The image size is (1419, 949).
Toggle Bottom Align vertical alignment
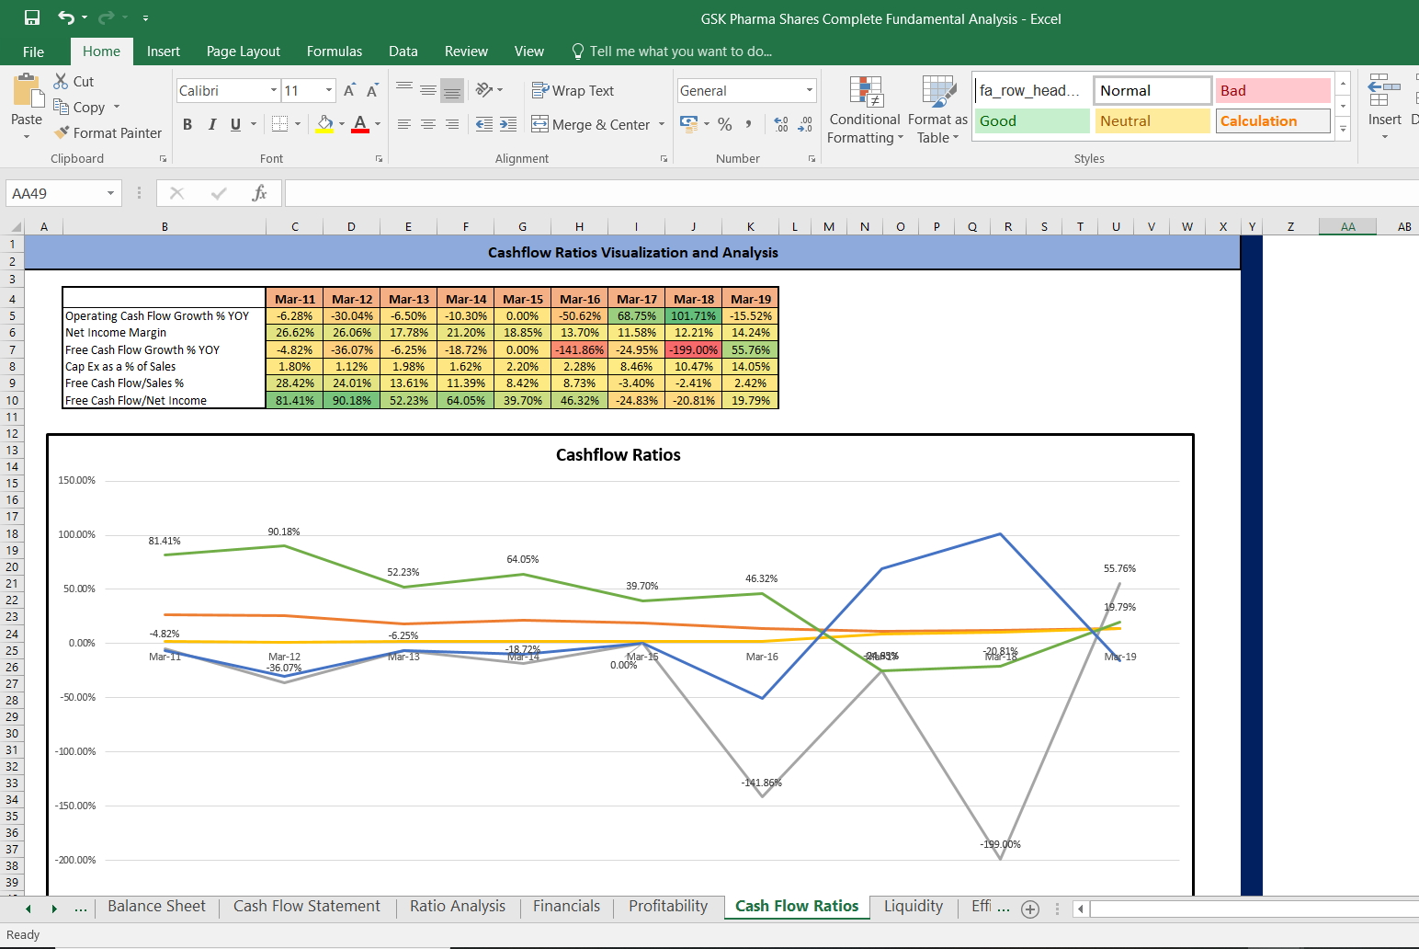click(452, 89)
